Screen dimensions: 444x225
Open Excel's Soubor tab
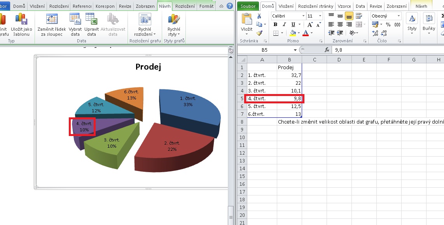(x=248, y=6)
